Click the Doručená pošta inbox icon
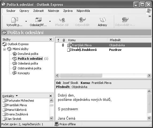 15,54
